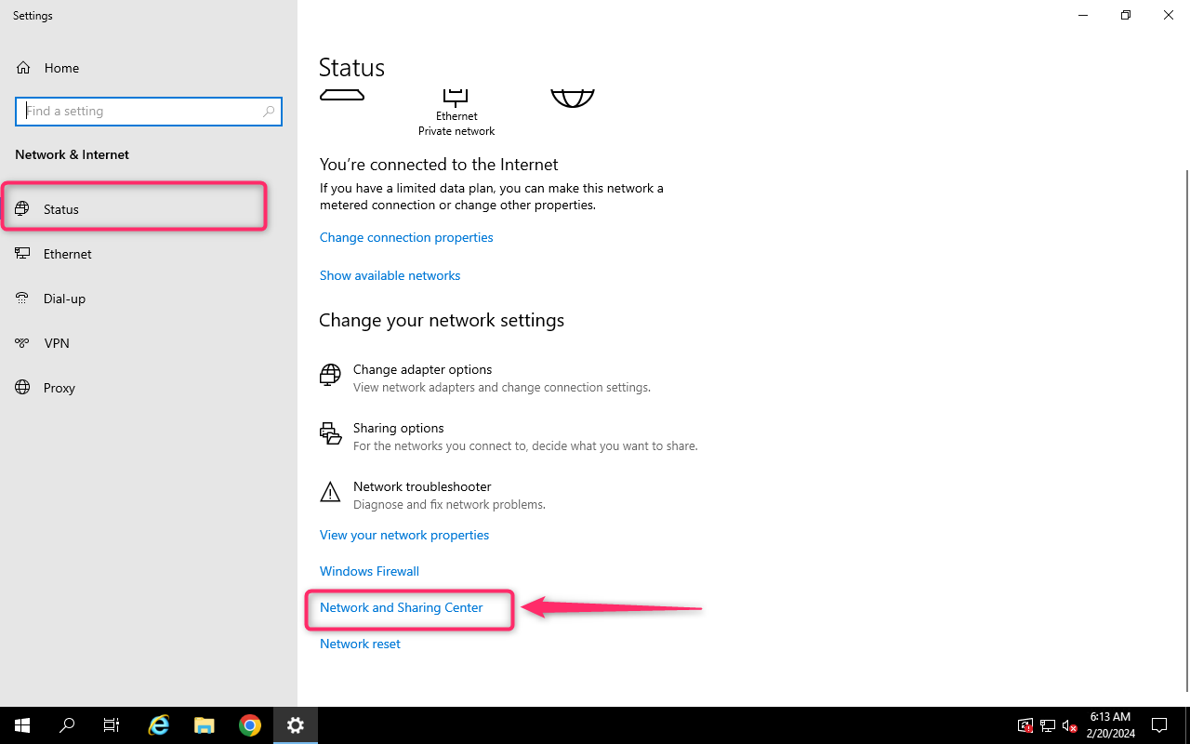
Task: Go to Proxy settings section
Action: pos(149,388)
